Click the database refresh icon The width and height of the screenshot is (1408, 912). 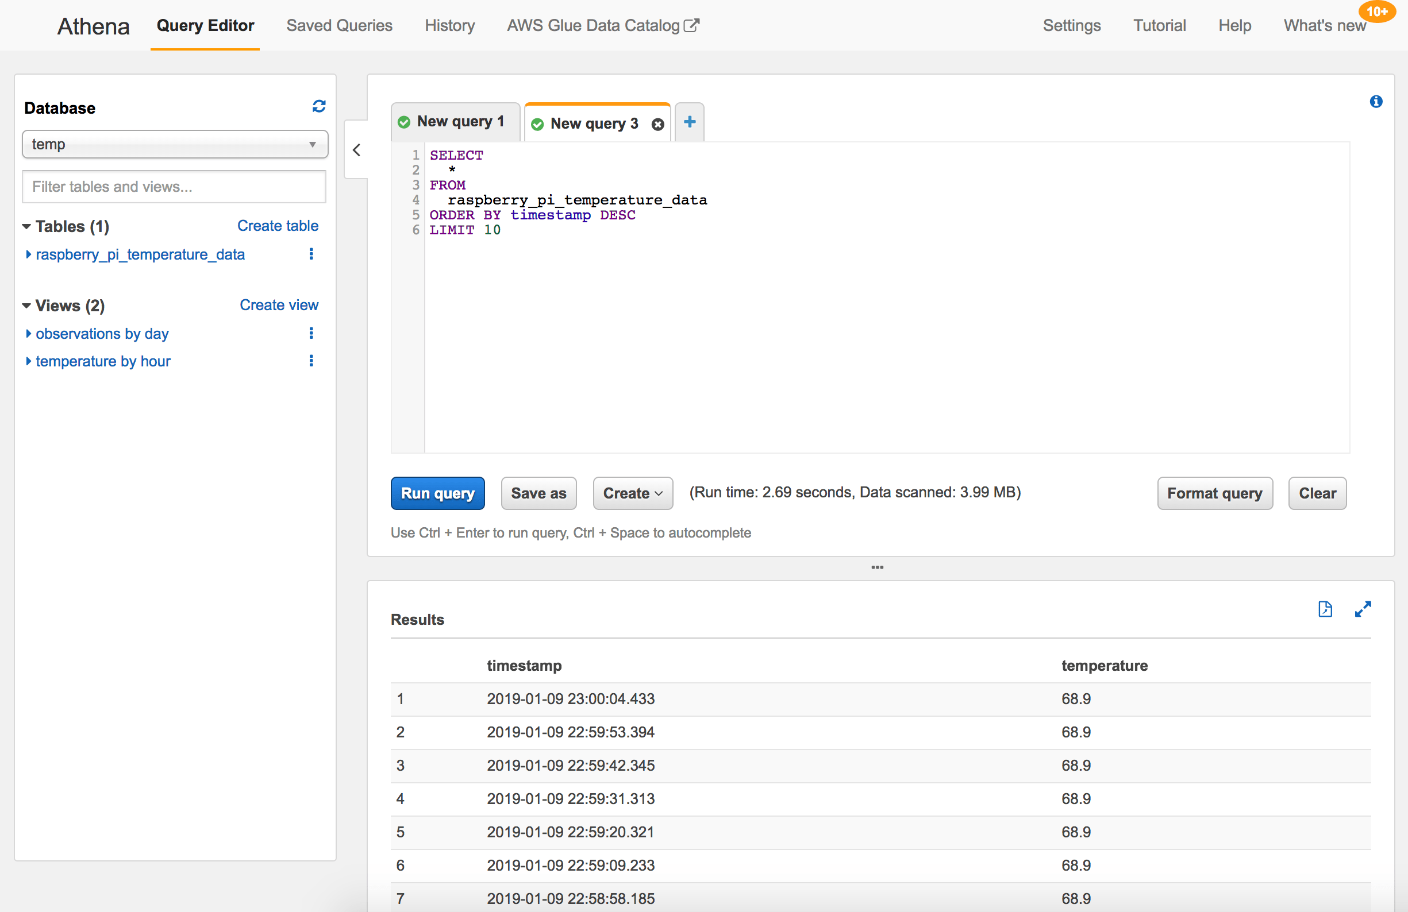(319, 106)
